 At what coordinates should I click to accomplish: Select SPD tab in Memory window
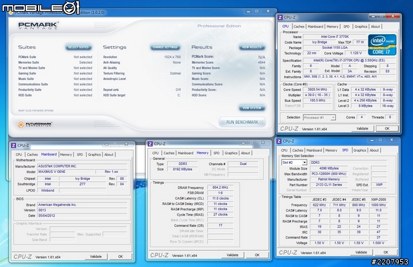click(217, 153)
